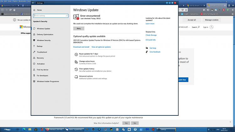This screenshot has width=235, height=132.
Task: Click View all optional updates
Action: [x=101, y=47]
